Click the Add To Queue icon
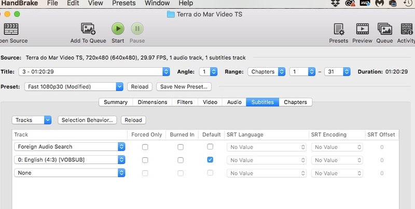The image size is (415, 209). [x=88, y=29]
